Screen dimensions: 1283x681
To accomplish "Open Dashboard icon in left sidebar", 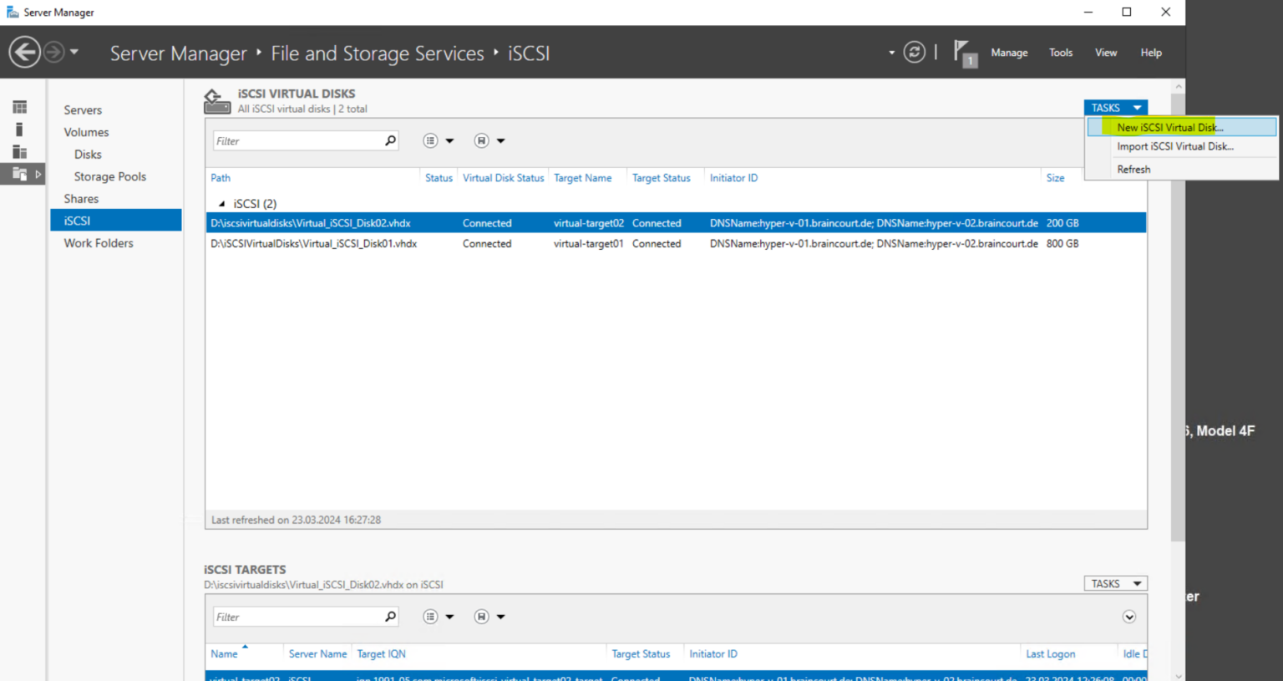I will point(20,107).
